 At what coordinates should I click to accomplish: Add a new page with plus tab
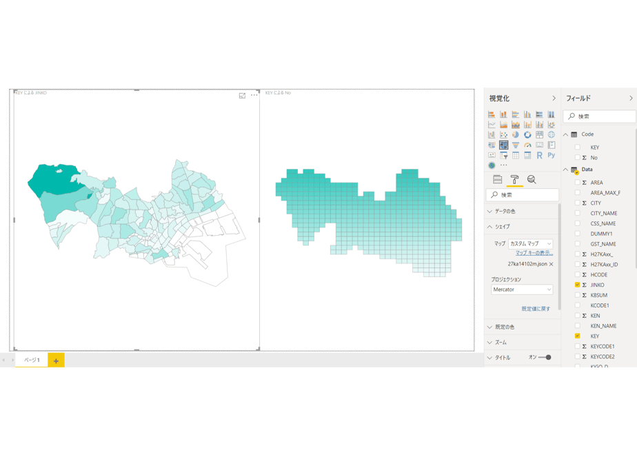pos(56,361)
